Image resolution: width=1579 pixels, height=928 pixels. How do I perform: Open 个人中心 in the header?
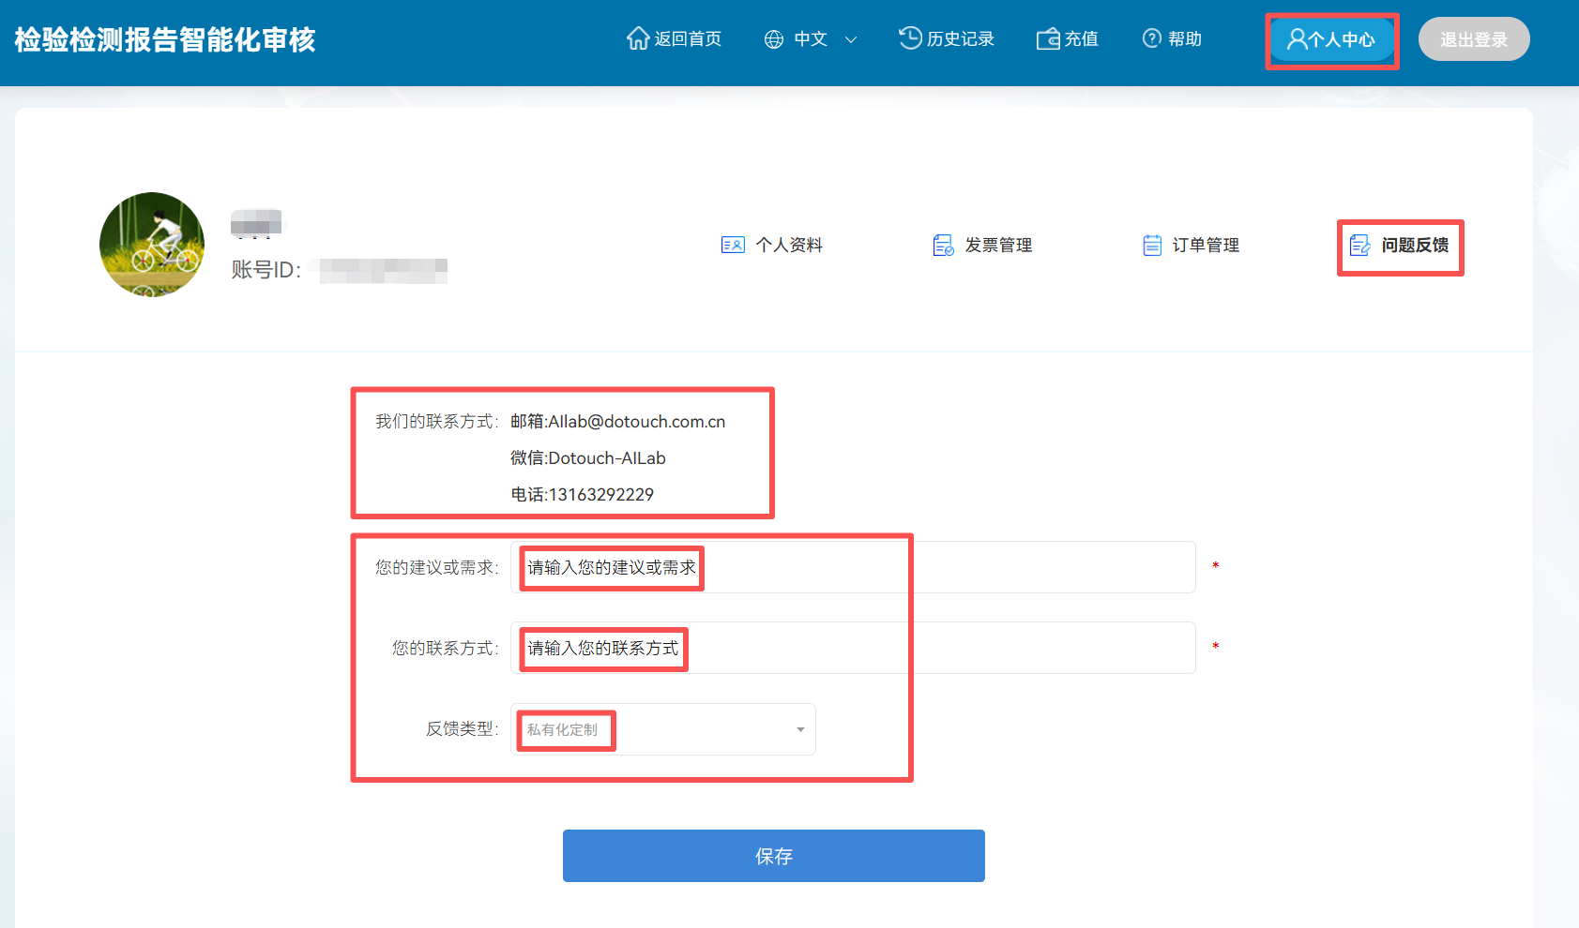[1331, 39]
